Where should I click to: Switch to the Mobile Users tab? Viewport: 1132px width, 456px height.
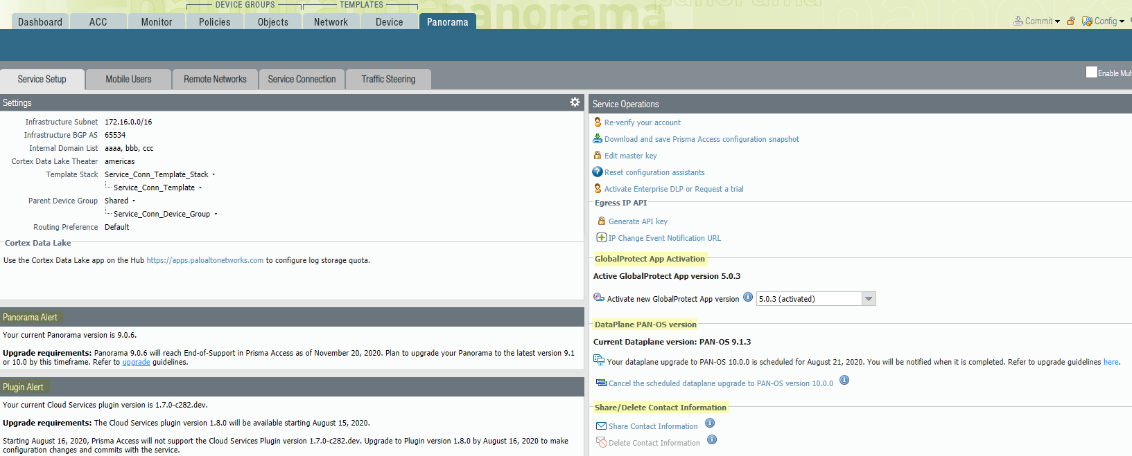click(128, 80)
